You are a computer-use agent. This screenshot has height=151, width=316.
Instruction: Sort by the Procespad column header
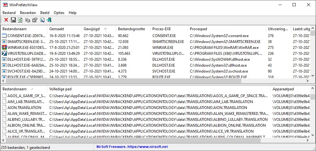(227, 29)
